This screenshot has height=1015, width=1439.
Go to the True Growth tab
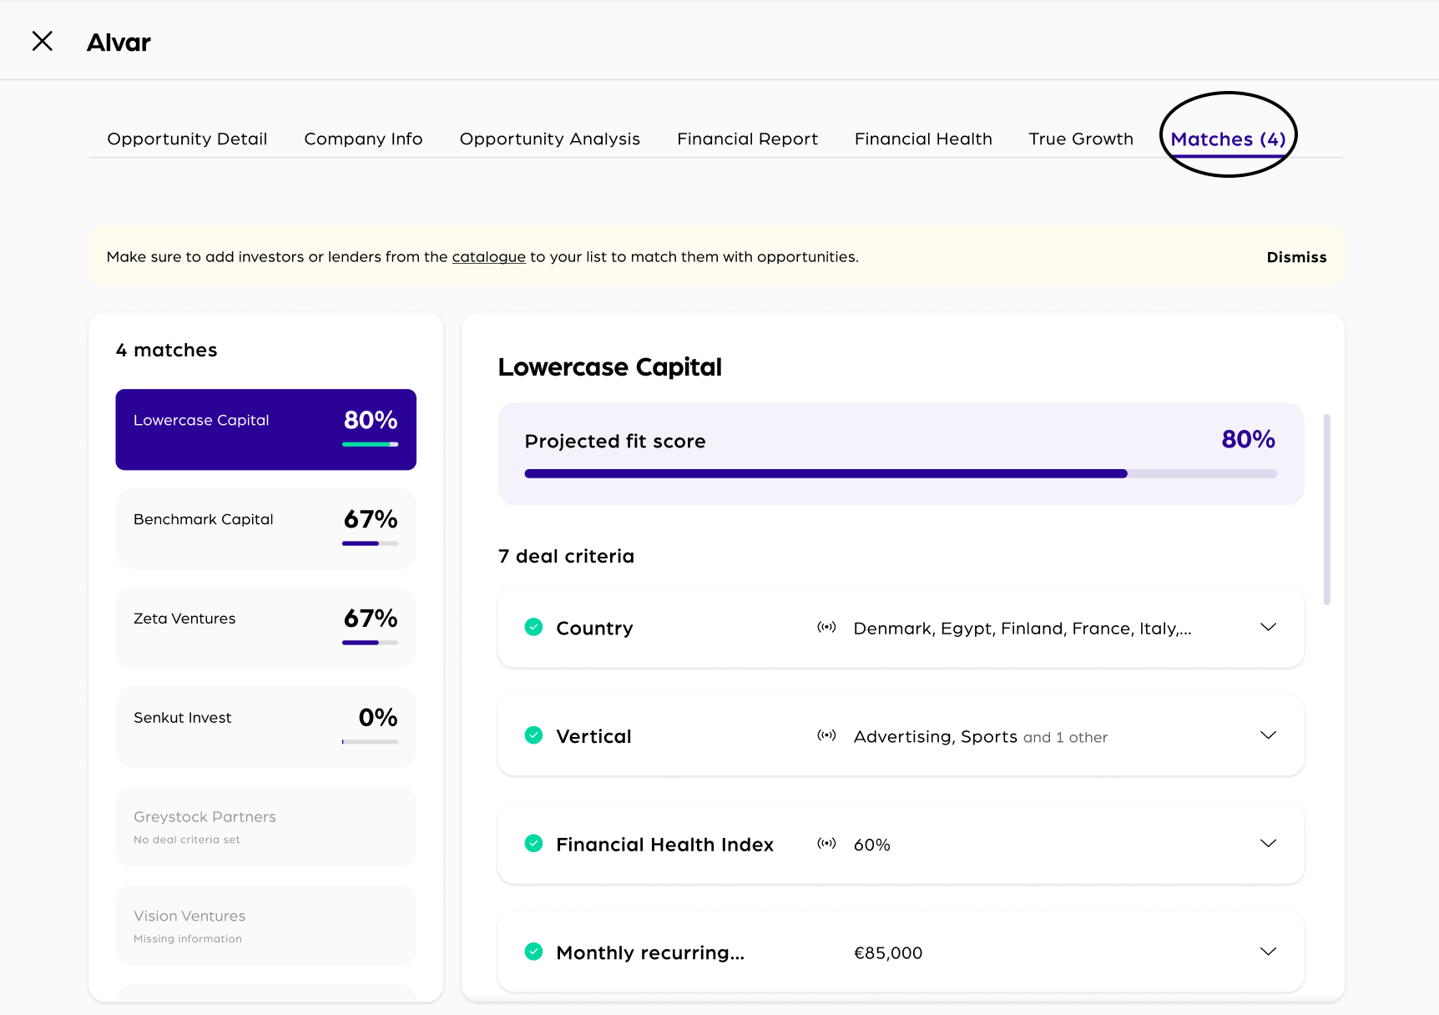point(1081,139)
